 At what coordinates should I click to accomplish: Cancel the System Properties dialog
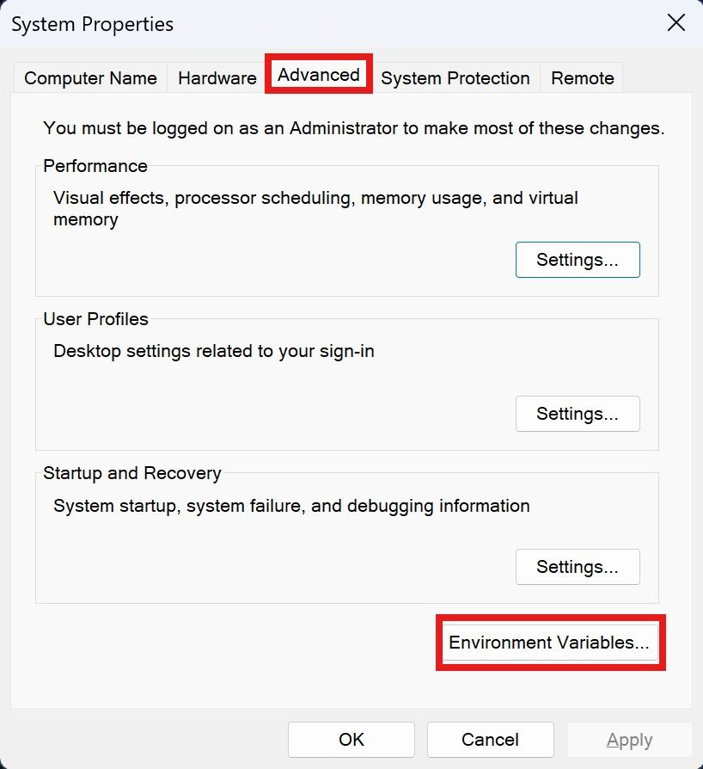pos(490,740)
